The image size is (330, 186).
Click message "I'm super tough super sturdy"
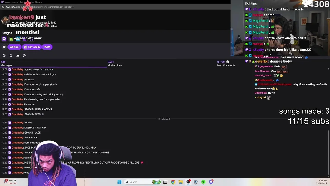(41, 84)
